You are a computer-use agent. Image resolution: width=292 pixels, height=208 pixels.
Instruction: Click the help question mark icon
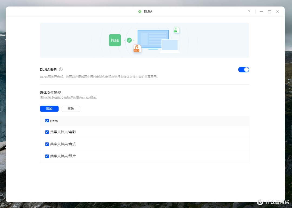coord(249,12)
